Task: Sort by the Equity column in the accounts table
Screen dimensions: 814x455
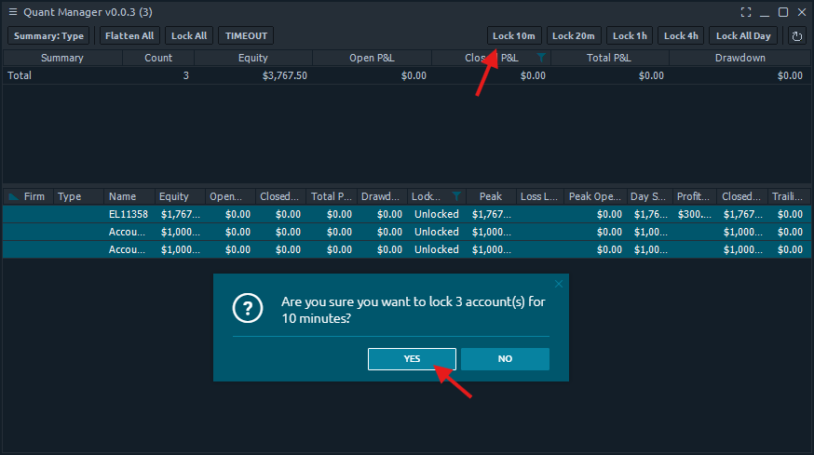Action: pyautogui.click(x=174, y=196)
